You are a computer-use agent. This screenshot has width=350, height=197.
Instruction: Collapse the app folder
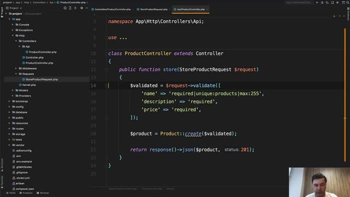click(x=9, y=19)
